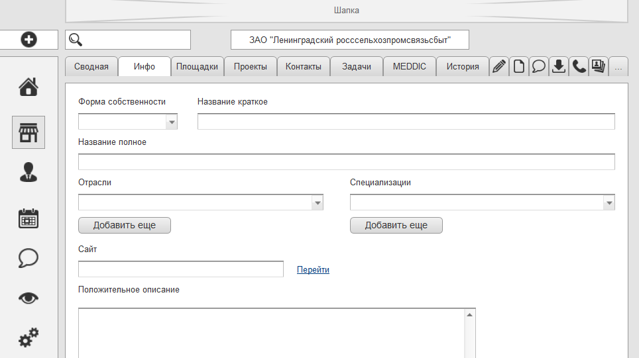Click into the Название полное input field
This screenshot has height=358, width=639.
[346, 162]
